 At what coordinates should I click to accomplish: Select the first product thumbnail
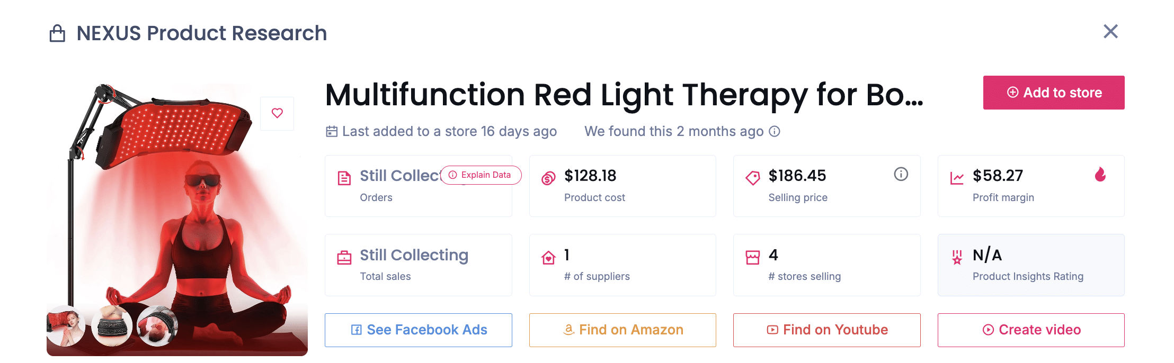pyautogui.click(x=66, y=325)
